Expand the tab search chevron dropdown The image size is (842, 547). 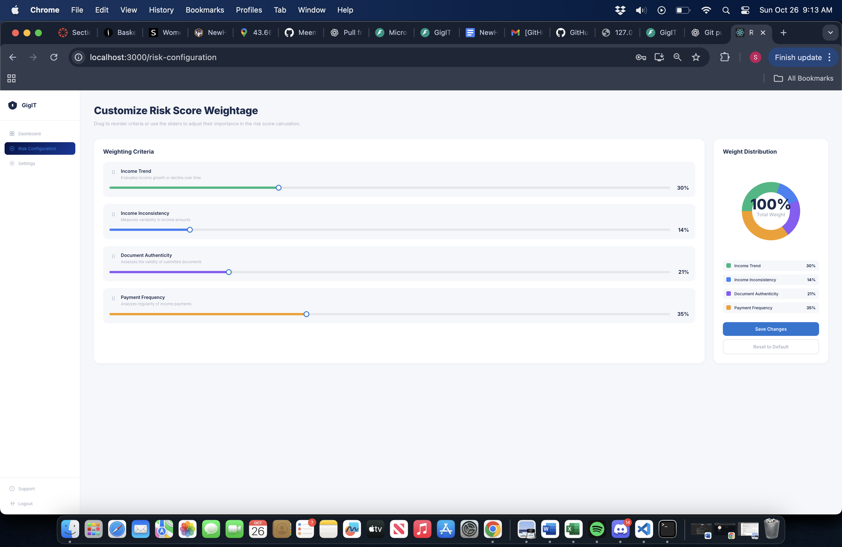click(830, 33)
